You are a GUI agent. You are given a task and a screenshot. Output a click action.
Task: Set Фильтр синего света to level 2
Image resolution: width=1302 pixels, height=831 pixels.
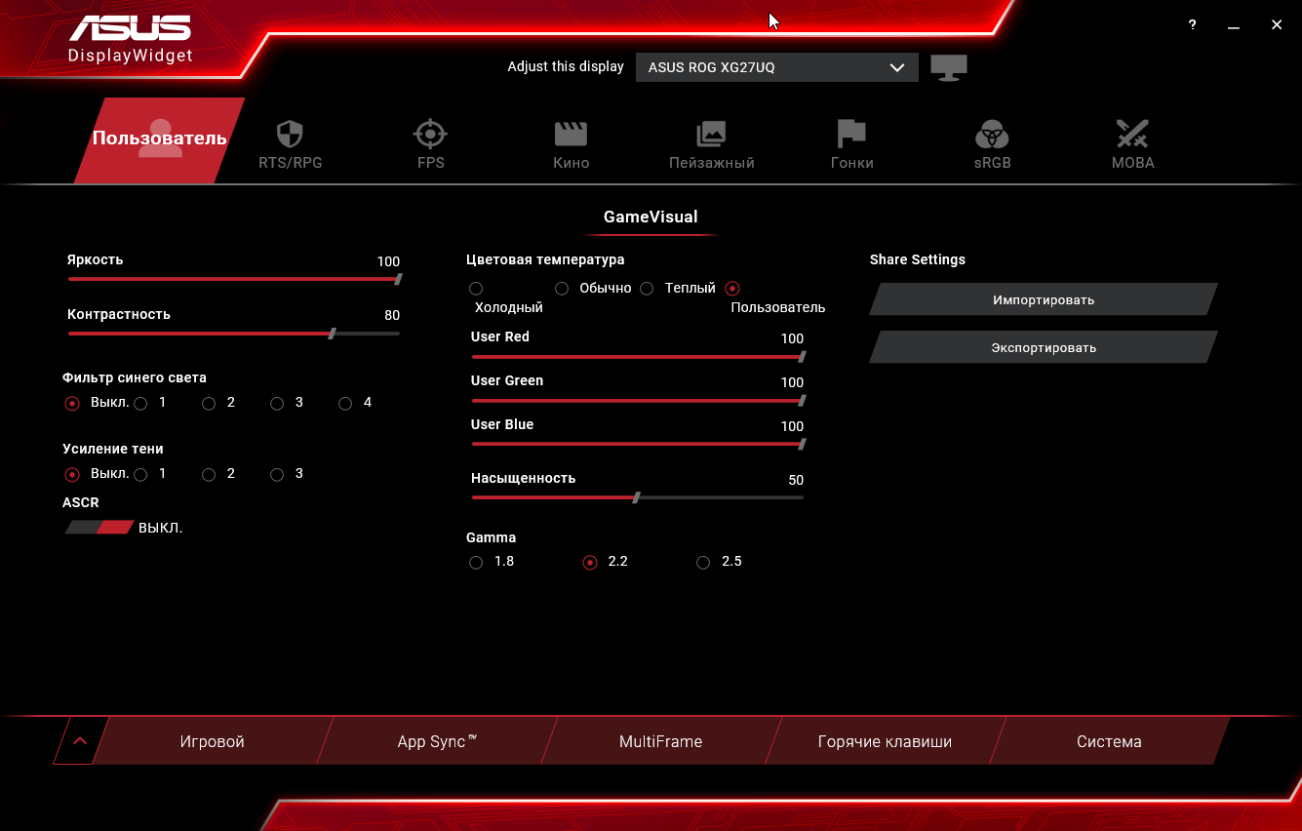(x=209, y=403)
